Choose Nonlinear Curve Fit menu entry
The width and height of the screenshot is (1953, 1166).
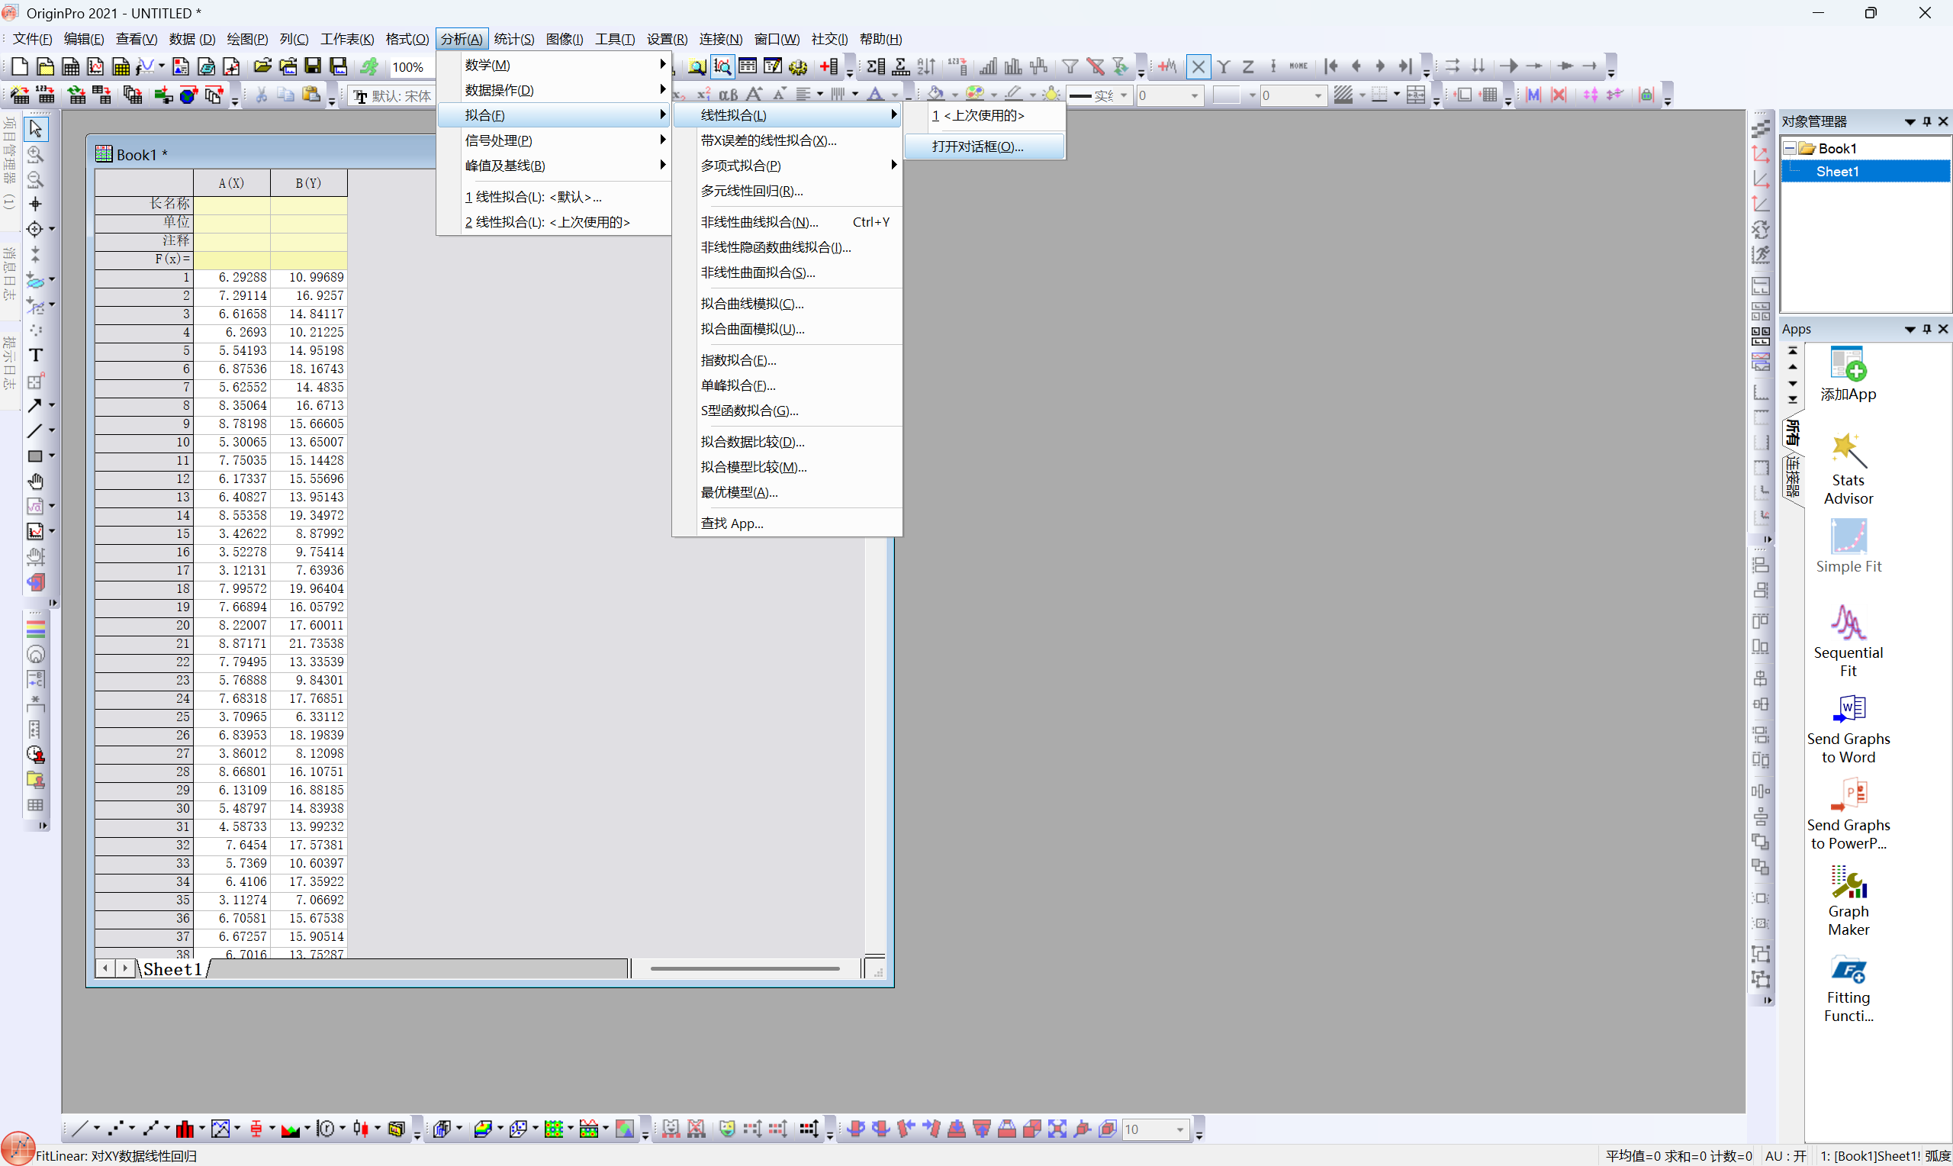pos(787,222)
